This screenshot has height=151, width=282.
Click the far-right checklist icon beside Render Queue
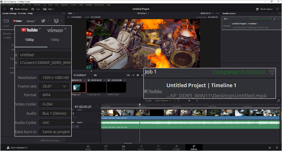[x=278, y=9]
